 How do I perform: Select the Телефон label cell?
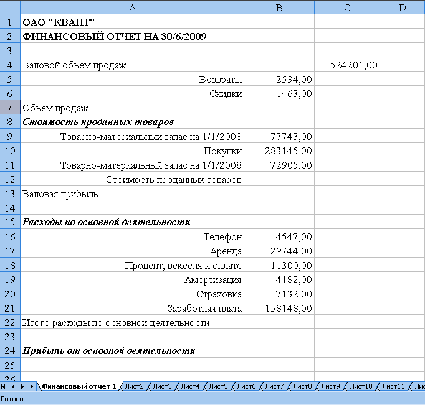[132, 236]
